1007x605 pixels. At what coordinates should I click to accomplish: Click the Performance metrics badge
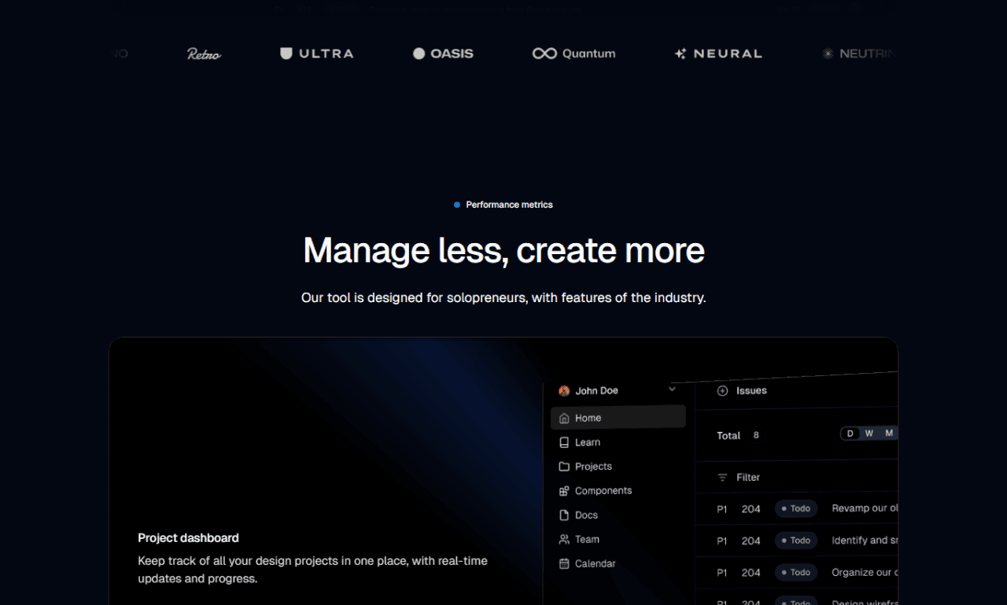(503, 205)
